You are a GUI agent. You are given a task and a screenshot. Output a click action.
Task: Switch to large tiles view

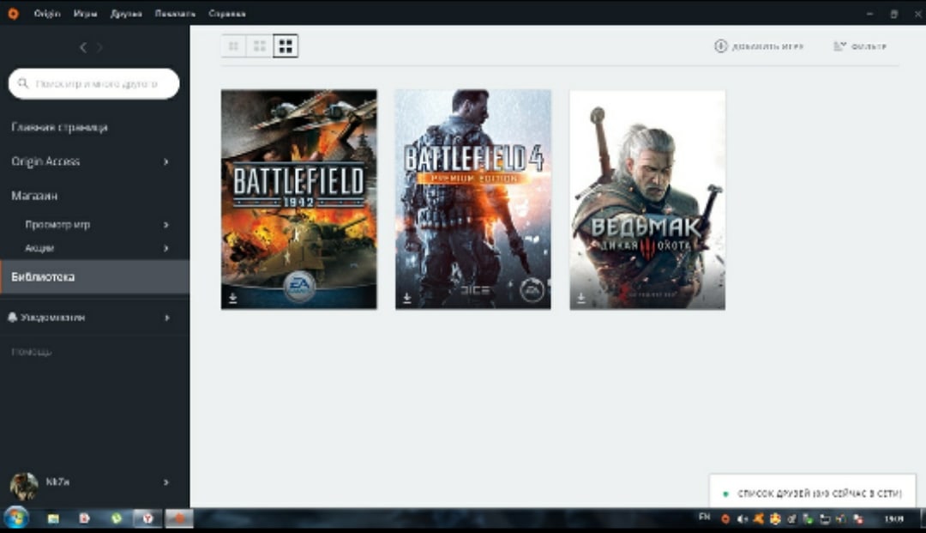pos(286,45)
